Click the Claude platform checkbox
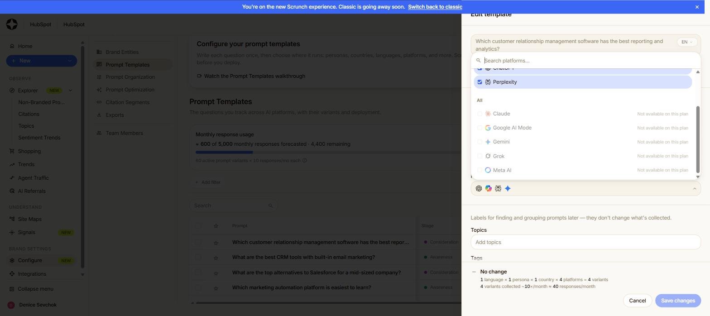This screenshot has width=710, height=316. pyautogui.click(x=480, y=114)
